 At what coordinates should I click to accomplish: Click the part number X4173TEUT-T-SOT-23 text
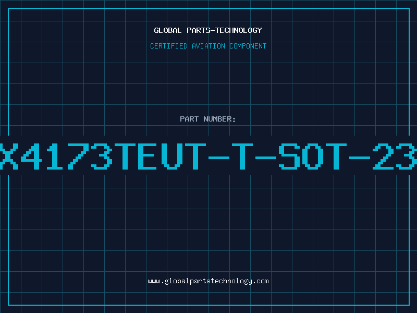(208, 156)
